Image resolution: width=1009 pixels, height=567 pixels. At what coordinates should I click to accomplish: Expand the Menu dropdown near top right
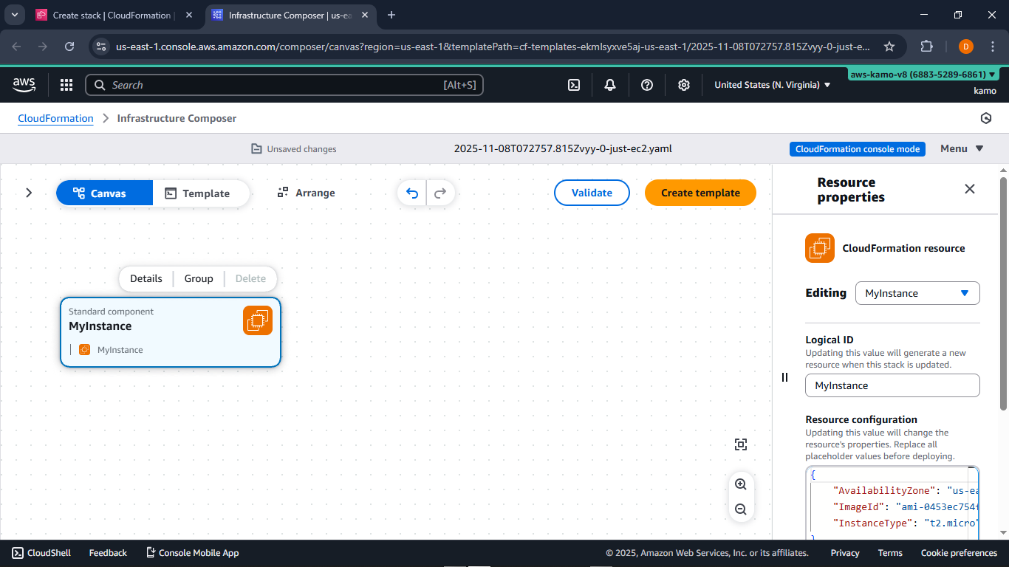[961, 148]
